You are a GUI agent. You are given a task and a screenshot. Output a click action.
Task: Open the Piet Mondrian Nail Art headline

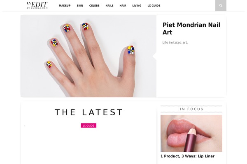click(191, 29)
